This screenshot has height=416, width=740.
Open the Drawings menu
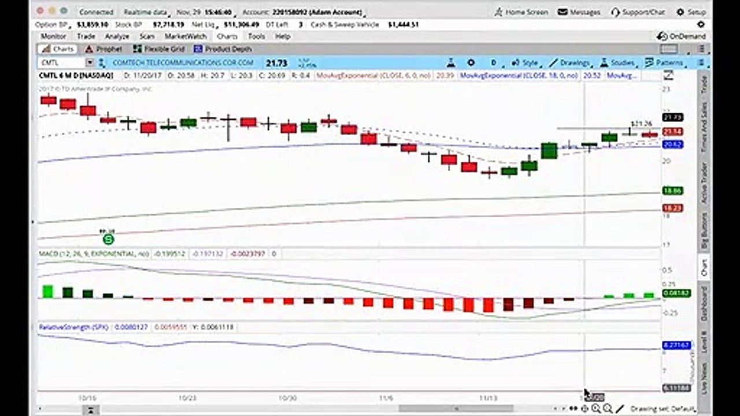(571, 62)
